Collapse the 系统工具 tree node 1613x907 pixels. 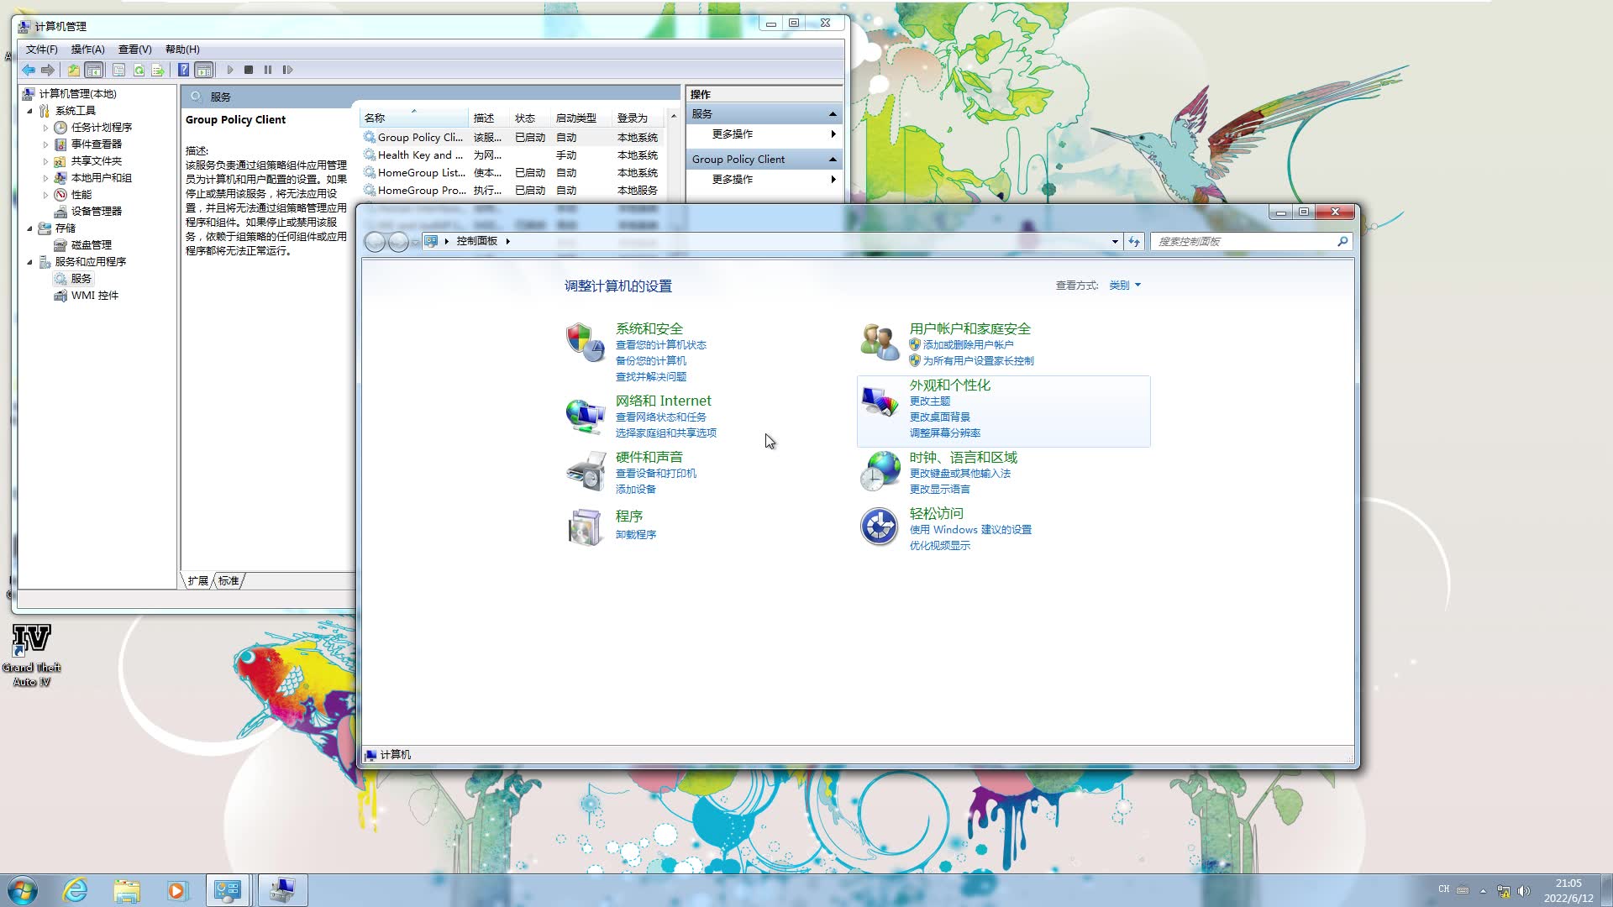pos(30,111)
